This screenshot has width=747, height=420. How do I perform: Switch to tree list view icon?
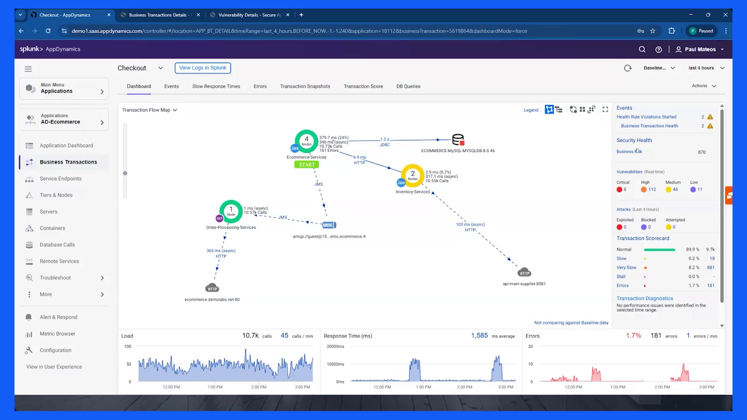point(559,110)
